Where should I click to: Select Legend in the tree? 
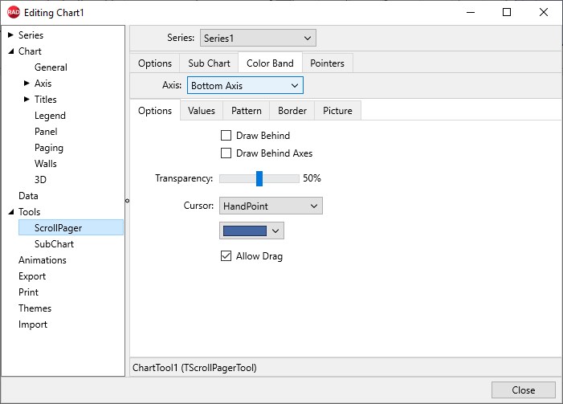(50, 116)
